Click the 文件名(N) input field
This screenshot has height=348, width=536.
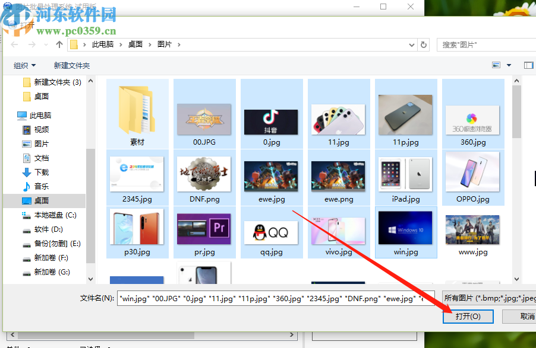pyautogui.click(x=276, y=299)
